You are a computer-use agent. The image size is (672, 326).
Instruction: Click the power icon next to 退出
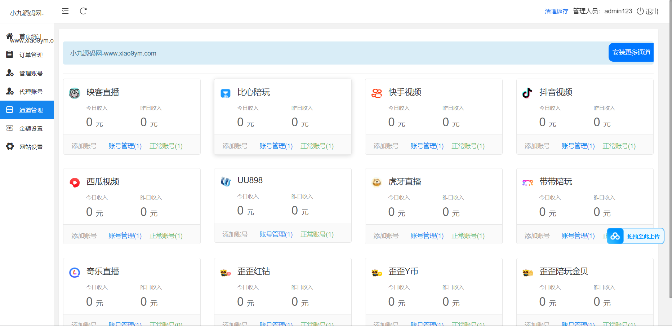point(640,11)
